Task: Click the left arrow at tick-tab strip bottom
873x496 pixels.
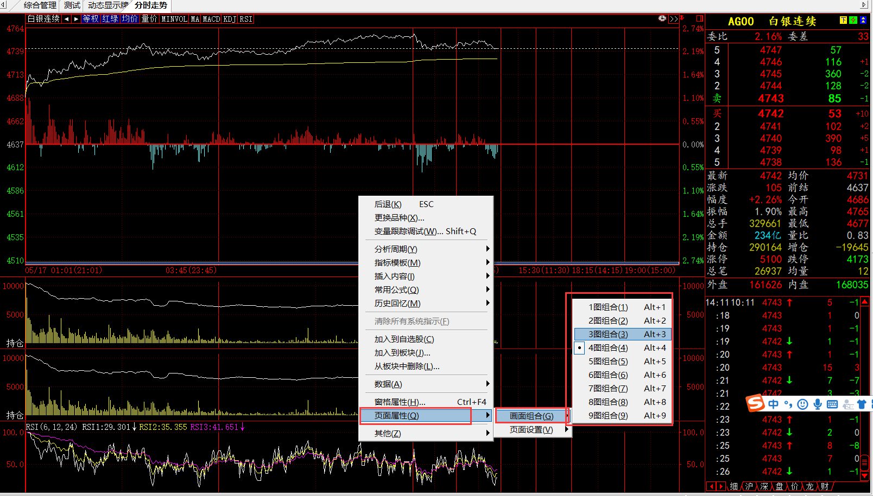Action: coord(711,486)
